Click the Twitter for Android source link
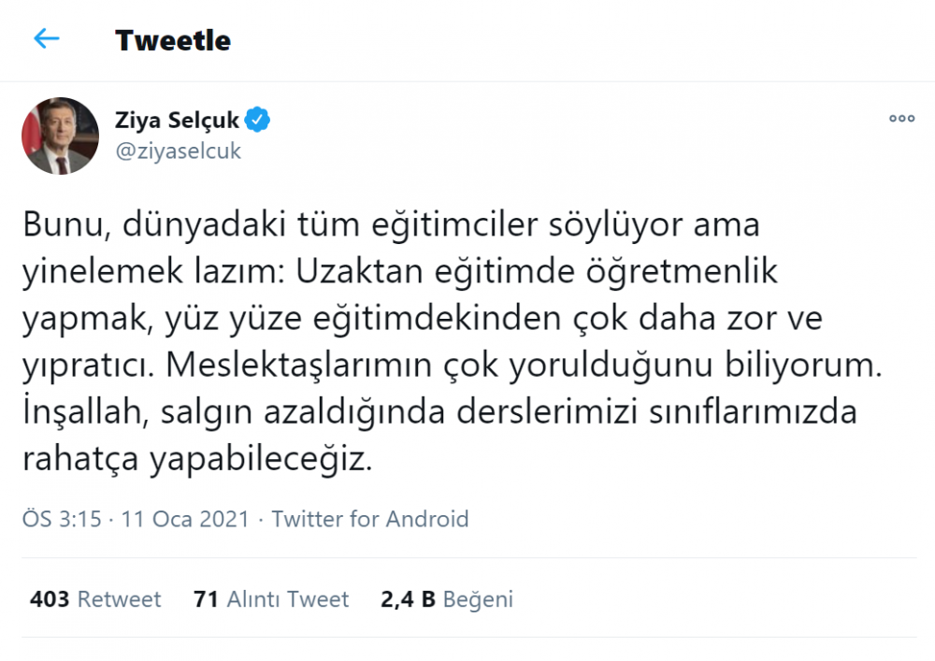The image size is (935, 661). [370, 519]
